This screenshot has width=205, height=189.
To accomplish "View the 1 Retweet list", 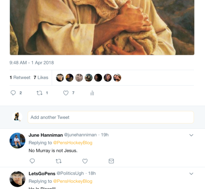I will [x=20, y=78].
